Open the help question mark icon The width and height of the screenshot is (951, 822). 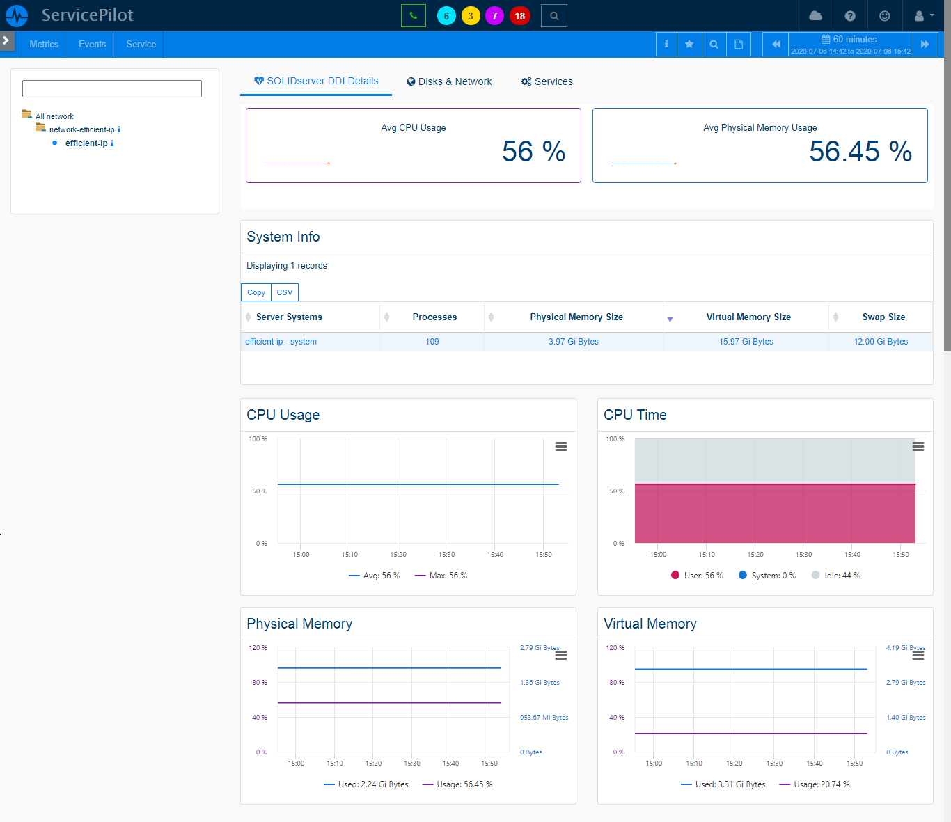click(x=849, y=16)
